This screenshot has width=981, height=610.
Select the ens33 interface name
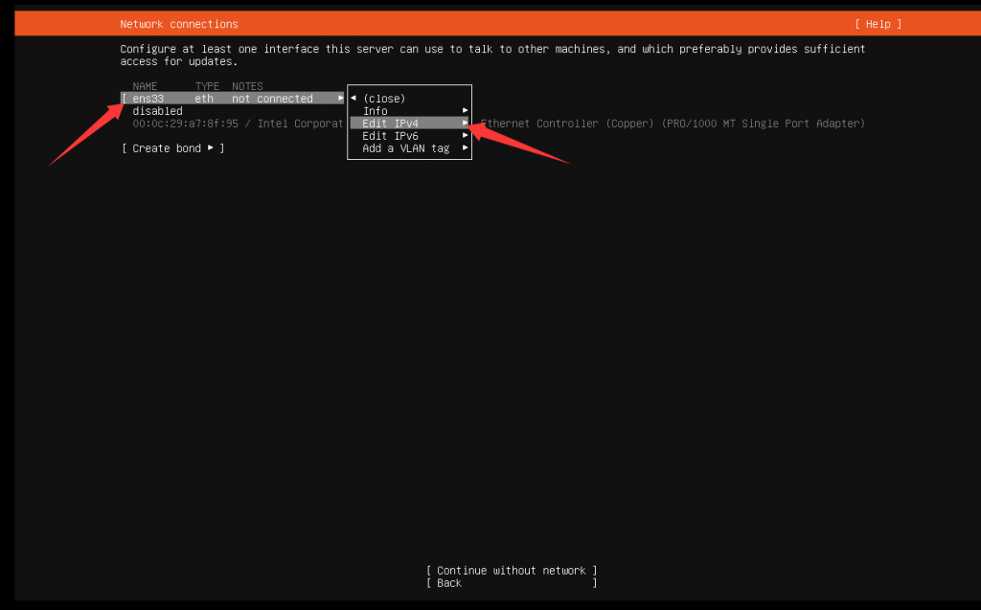coord(148,99)
